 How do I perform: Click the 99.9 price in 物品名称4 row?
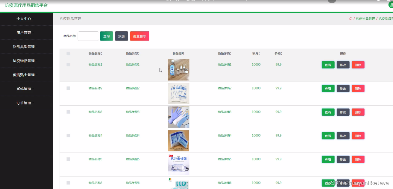(x=278, y=135)
